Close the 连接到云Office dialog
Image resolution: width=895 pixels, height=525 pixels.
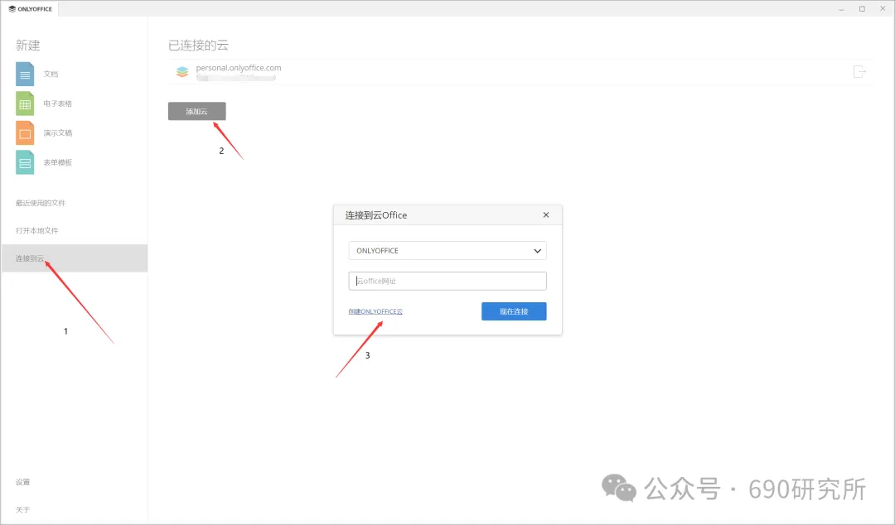click(x=545, y=215)
